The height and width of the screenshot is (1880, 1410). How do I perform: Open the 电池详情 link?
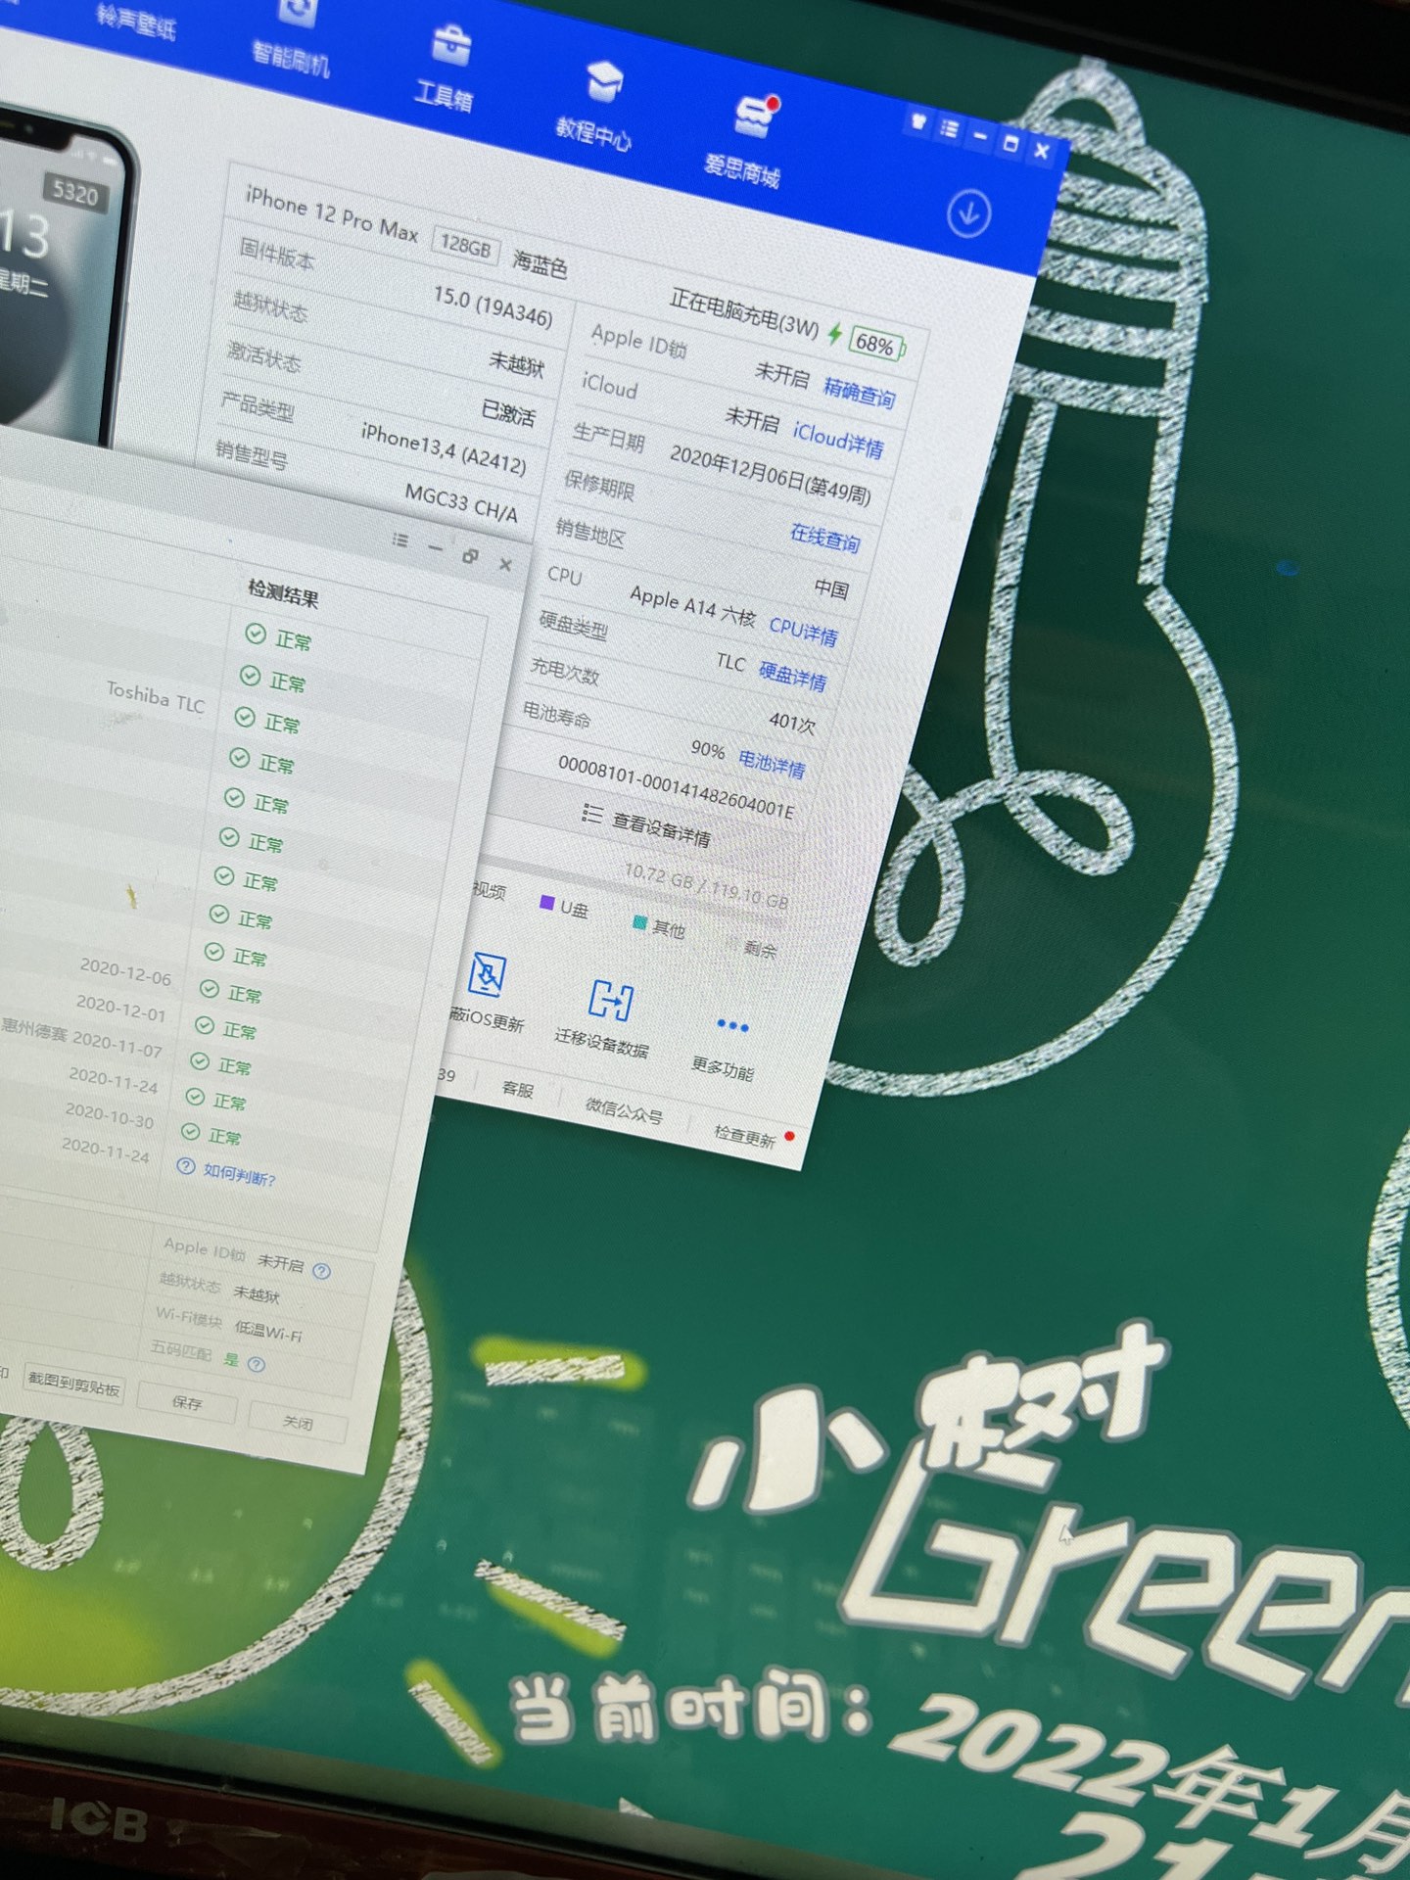click(x=772, y=763)
